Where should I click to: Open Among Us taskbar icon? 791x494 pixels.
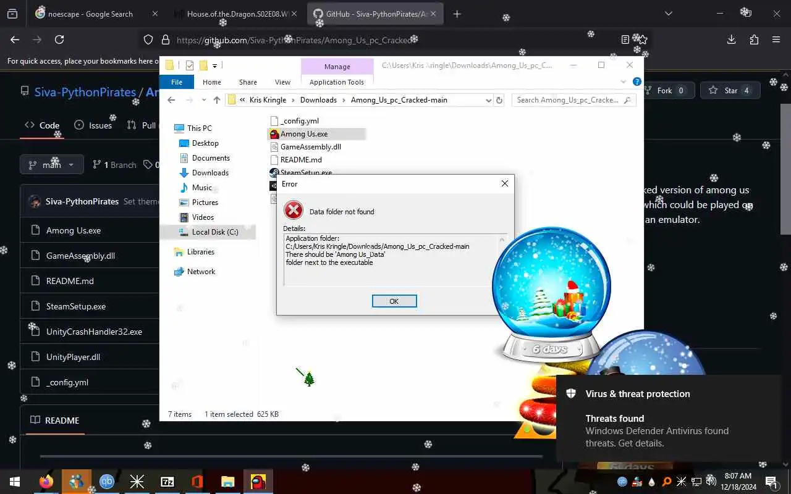tap(258, 482)
